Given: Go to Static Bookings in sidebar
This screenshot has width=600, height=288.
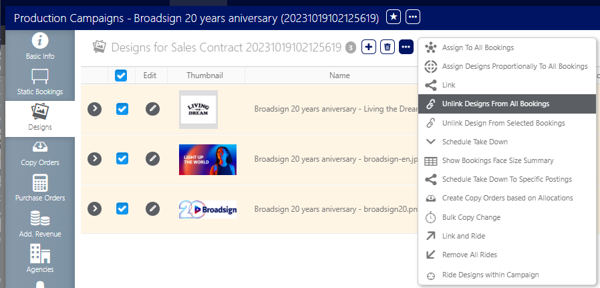Looking at the screenshot, I should (40, 82).
